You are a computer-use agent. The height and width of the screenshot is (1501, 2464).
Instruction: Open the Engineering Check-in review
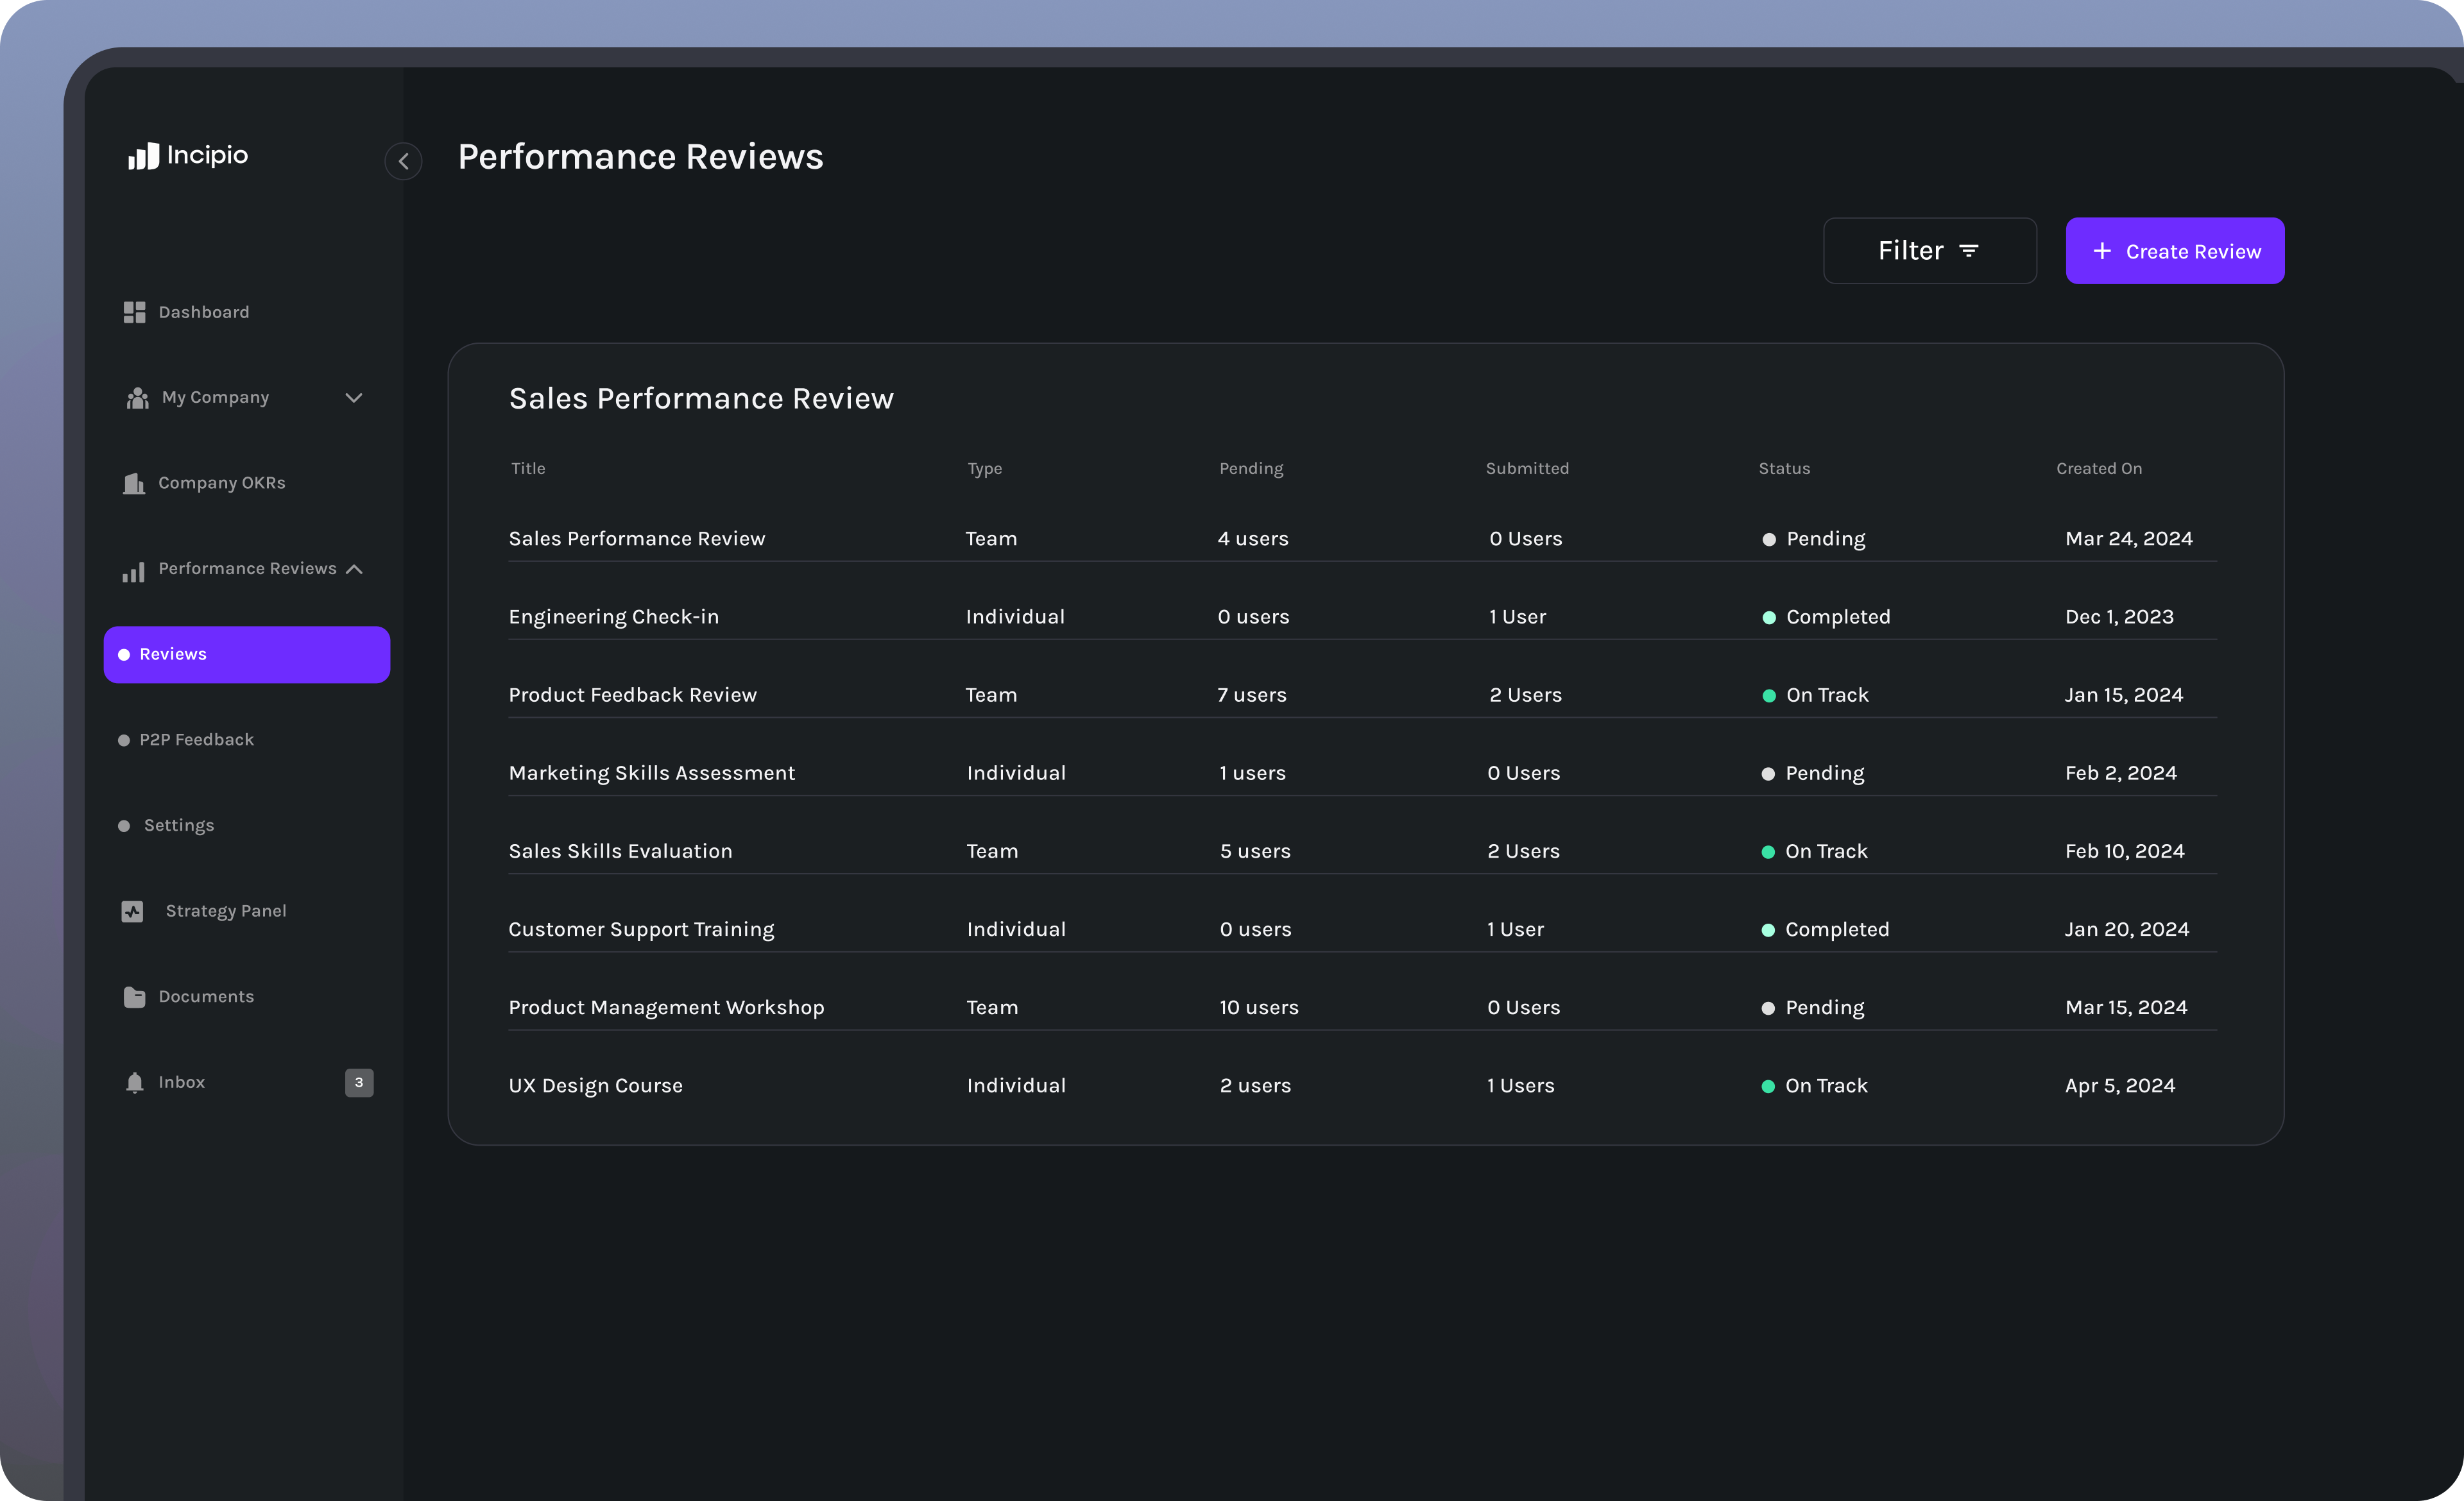[x=613, y=616]
